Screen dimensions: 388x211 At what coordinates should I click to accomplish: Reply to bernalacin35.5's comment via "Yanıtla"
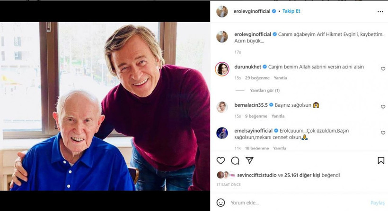point(278,116)
